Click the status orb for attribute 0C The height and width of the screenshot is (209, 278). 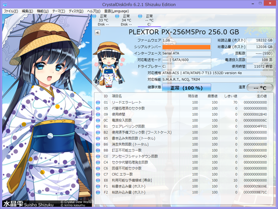(x=98, y=120)
